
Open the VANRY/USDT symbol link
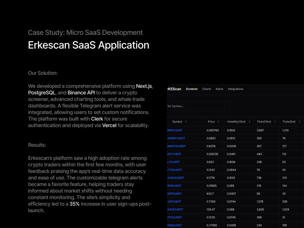point(176,138)
